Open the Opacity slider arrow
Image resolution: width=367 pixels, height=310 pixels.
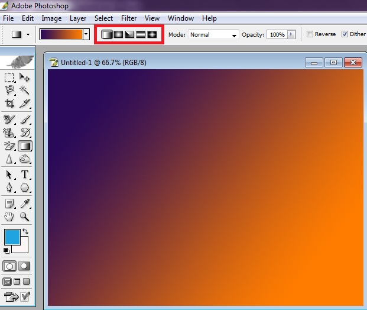pyautogui.click(x=291, y=34)
